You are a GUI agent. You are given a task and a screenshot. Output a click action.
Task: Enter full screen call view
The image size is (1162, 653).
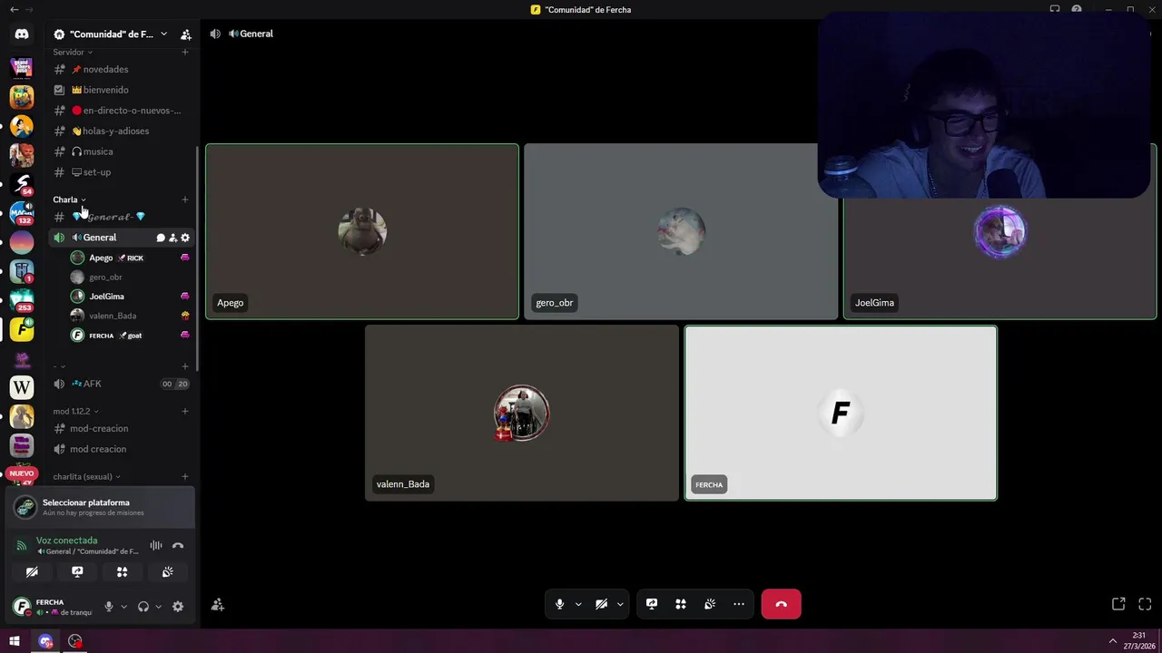click(1145, 604)
